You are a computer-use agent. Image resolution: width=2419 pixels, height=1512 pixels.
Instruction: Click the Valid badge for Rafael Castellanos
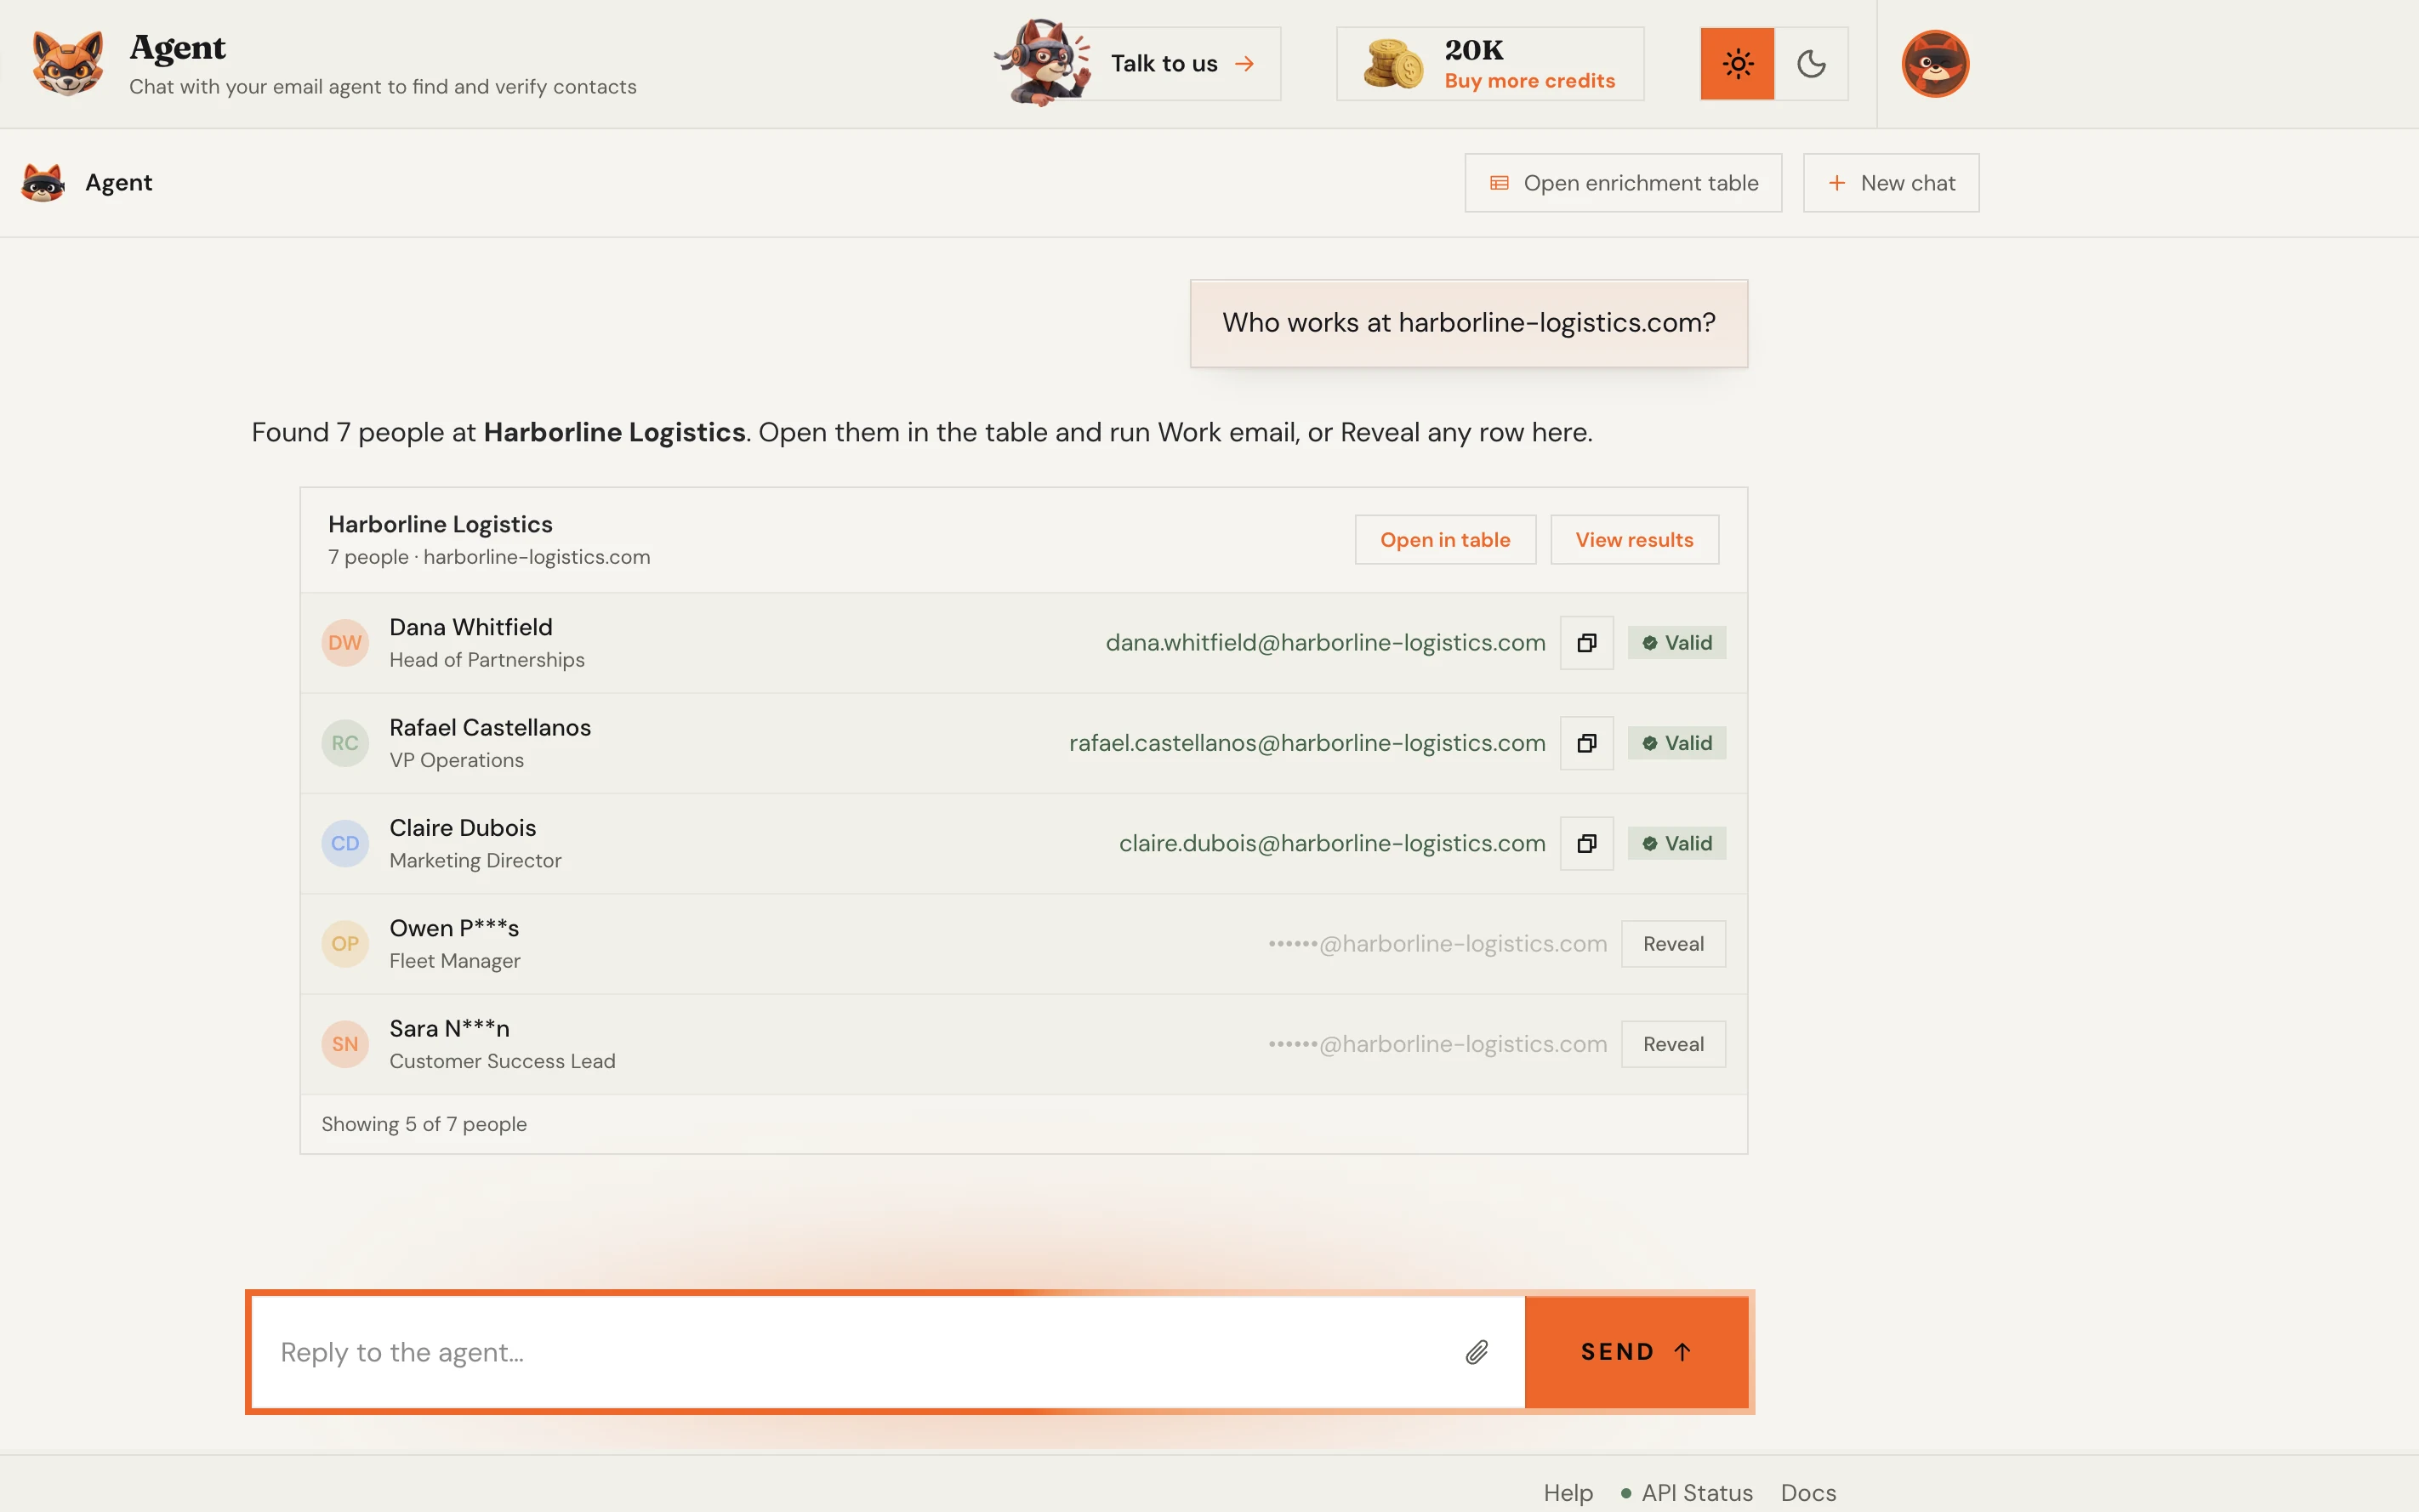click(1676, 743)
